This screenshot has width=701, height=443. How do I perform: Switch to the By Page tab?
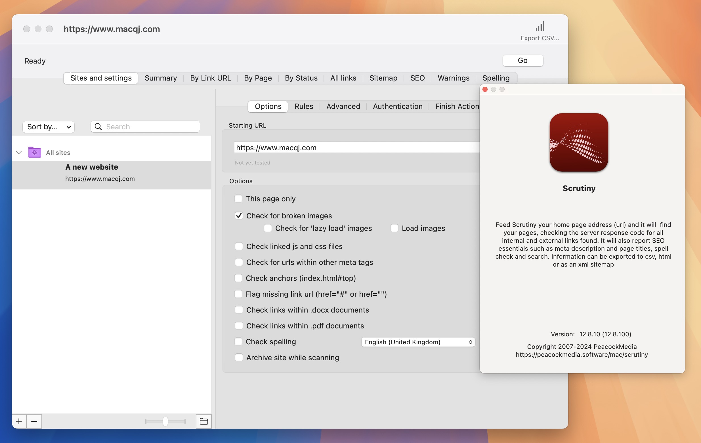[258, 78]
